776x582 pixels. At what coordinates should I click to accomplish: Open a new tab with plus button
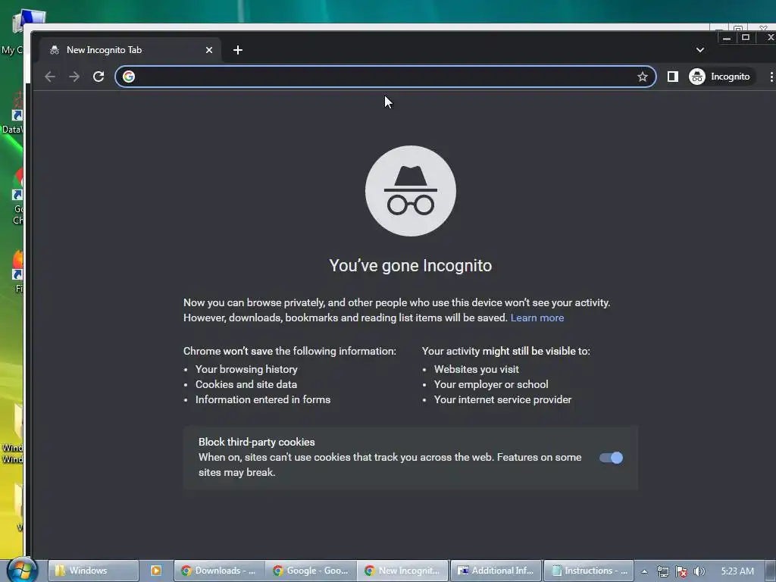tap(237, 50)
